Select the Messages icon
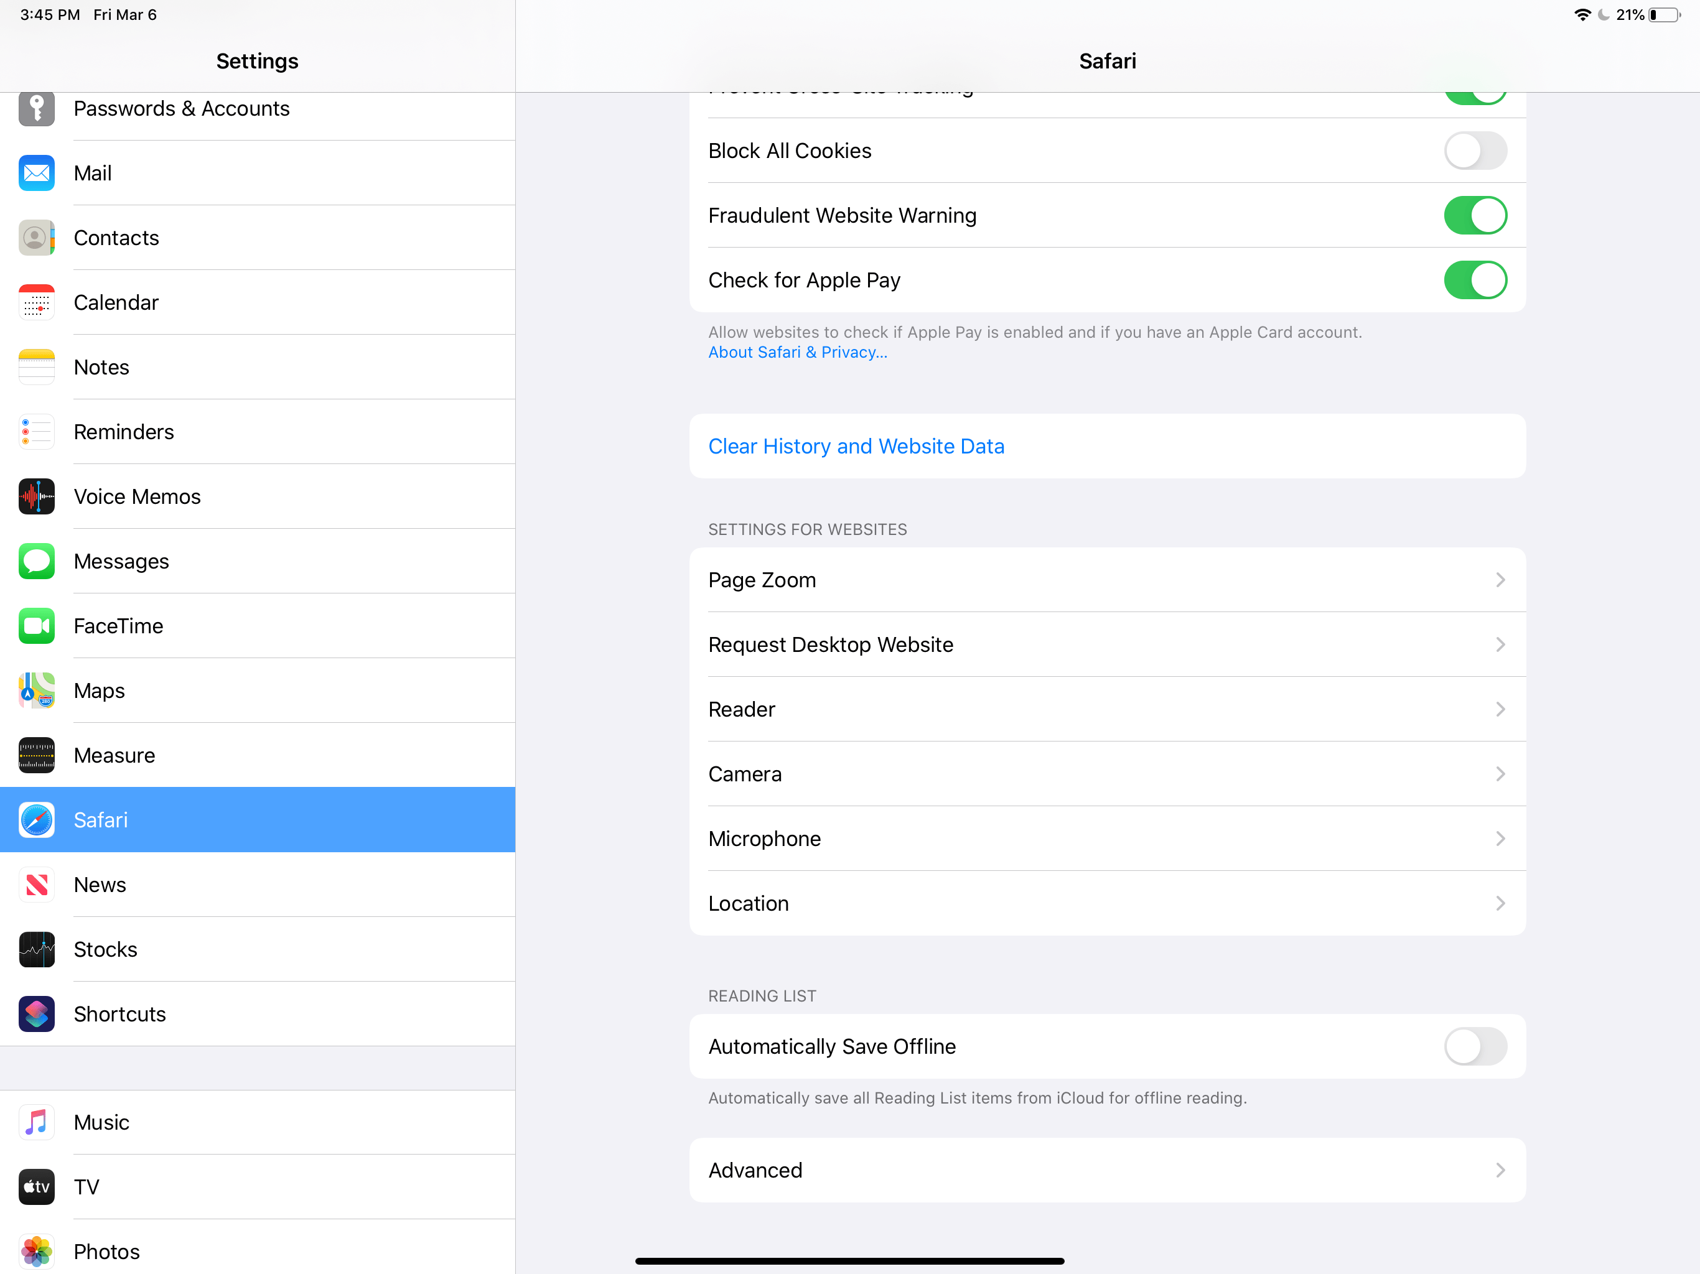Viewport: 1700px width, 1274px height. [36, 561]
